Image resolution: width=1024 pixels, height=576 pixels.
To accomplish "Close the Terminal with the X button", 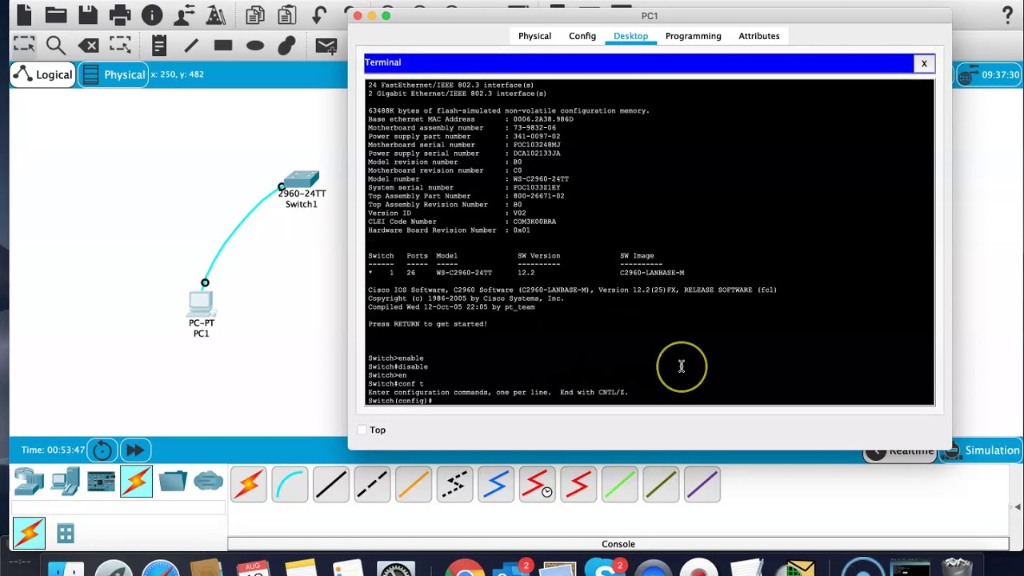I will pyautogui.click(x=924, y=63).
